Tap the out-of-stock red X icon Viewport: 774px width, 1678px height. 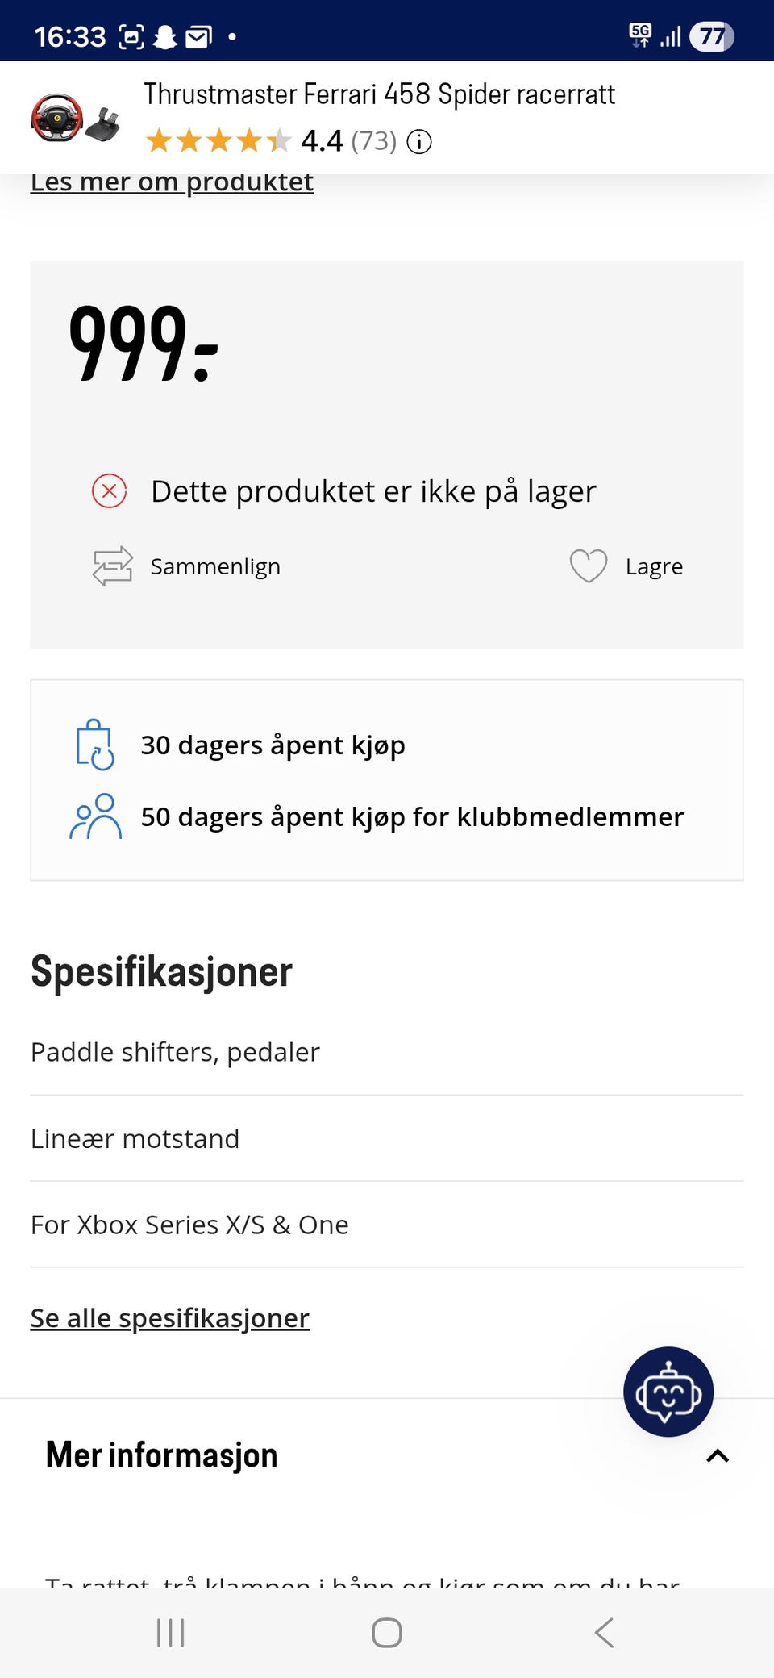pos(110,491)
